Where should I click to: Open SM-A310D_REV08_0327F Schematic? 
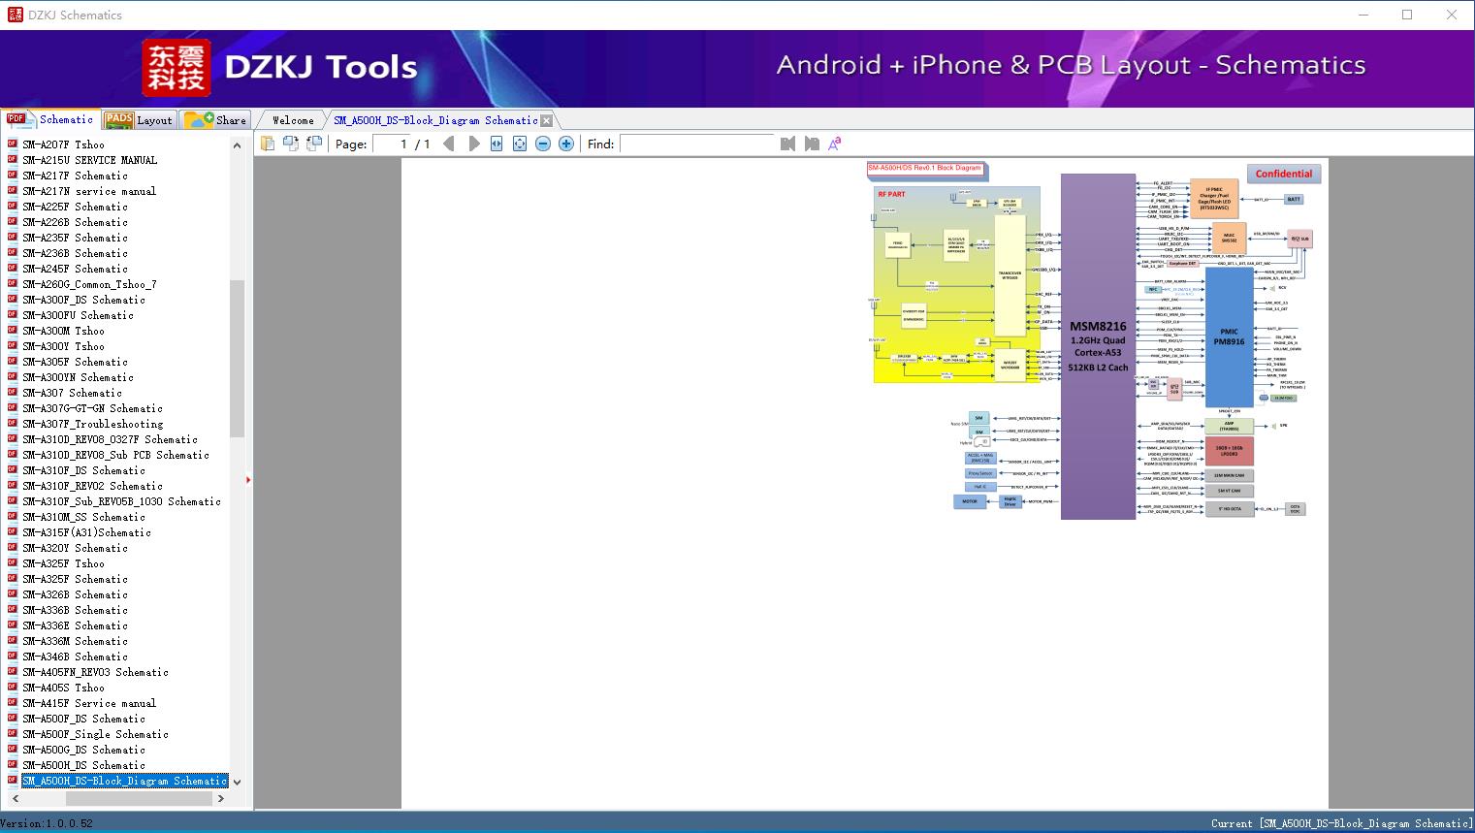tap(110, 439)
